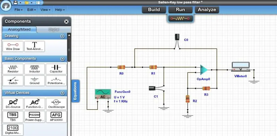Select the Resistor component

13,69
